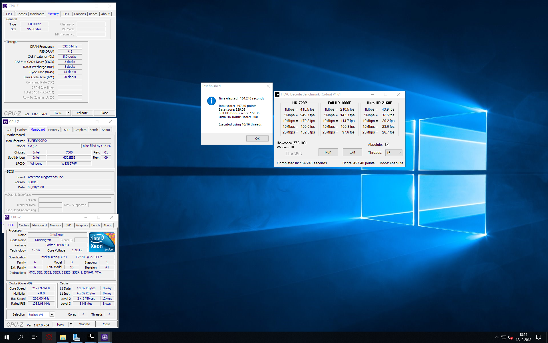548x343 pixels.
Task: Click Tools button in top CPU-Z window
Action: tap(58, 113)
